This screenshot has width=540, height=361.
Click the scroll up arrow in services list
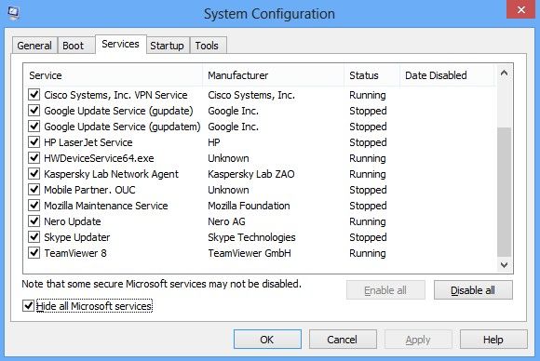pyautogui.click(x=504, y=73)
